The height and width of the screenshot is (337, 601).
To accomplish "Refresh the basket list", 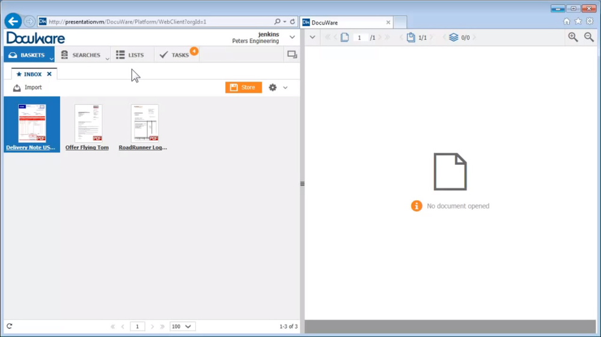I will pyautogui.click(x=10, y=326).
